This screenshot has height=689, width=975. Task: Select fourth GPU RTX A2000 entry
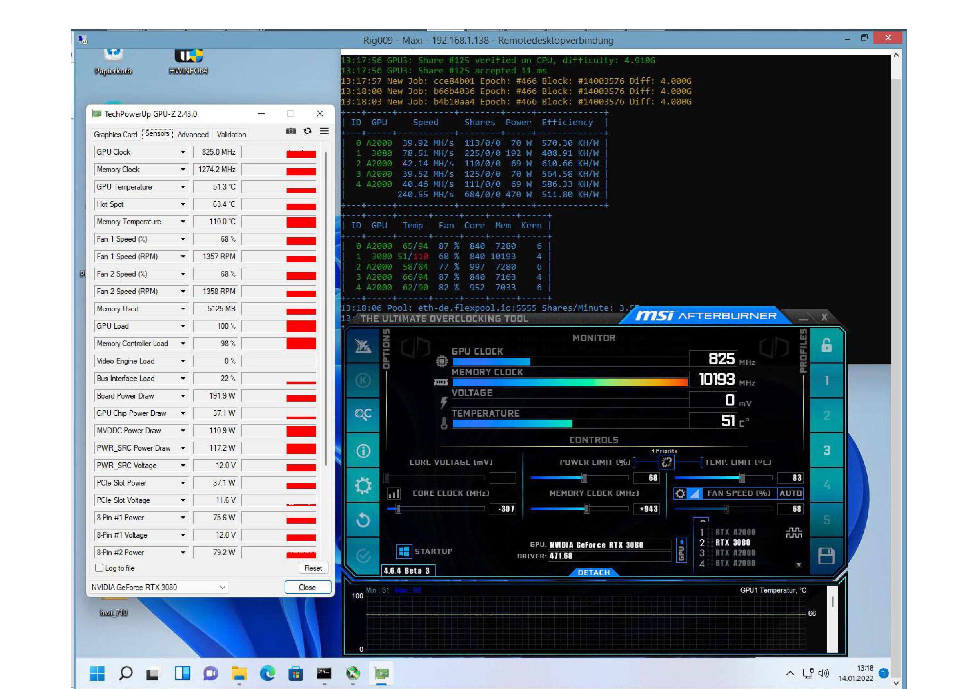[x=735, y=563]
